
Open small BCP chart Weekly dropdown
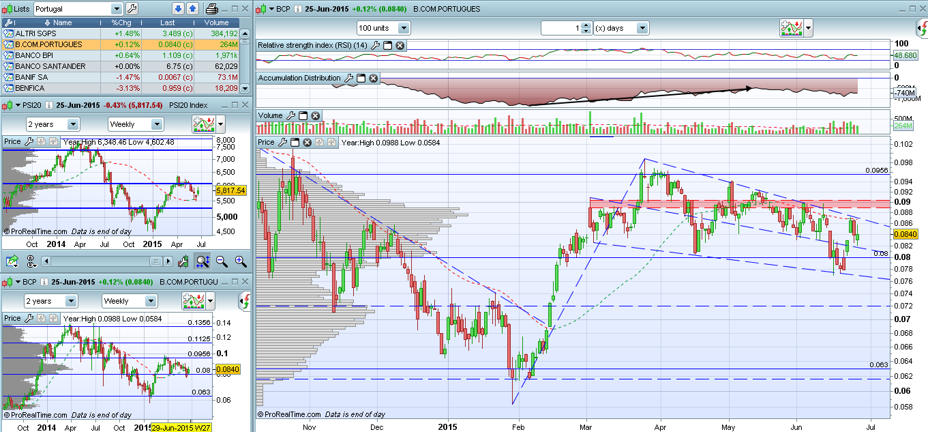point(150,301)
